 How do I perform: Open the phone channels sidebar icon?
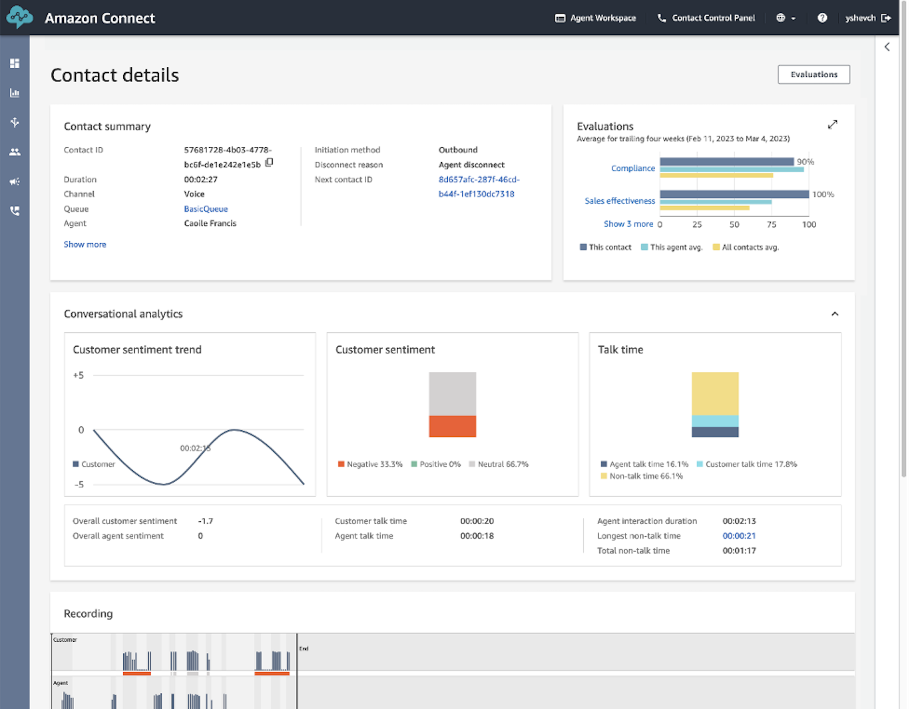pyautogui.click(x=15, y=211)
